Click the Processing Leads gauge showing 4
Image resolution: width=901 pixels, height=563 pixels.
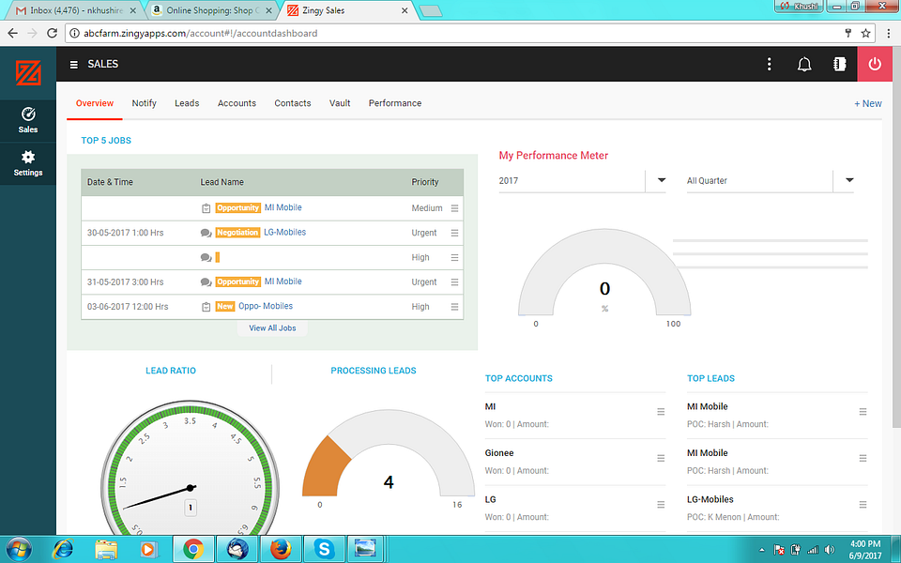pyautogui.click(x=389, y=454)
